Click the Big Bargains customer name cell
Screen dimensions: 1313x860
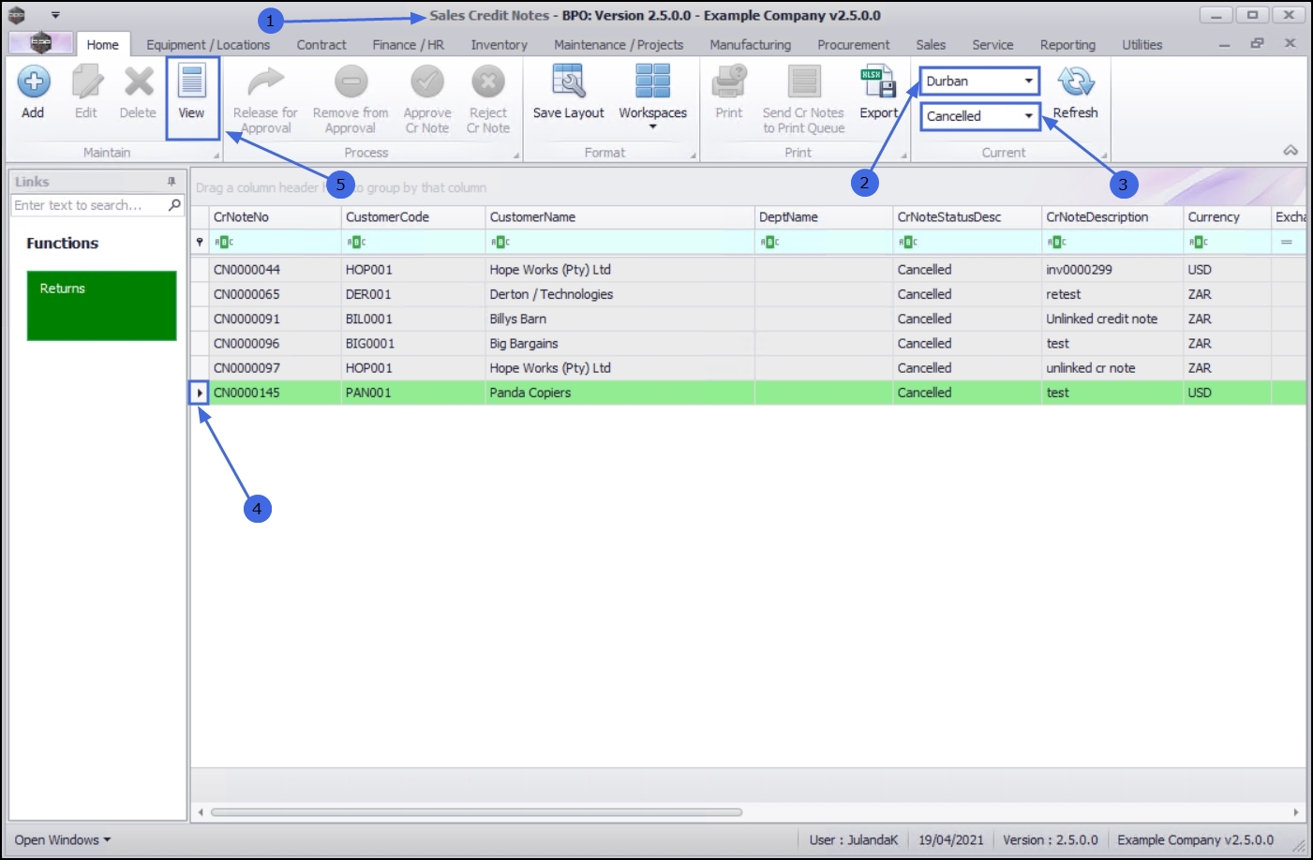pos(620,344)
